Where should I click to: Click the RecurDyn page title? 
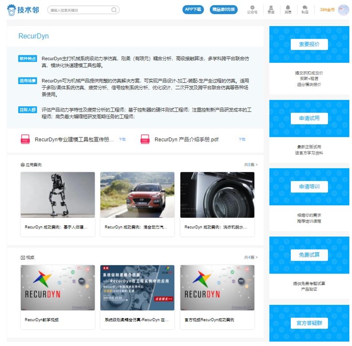[x=33, y=36]
